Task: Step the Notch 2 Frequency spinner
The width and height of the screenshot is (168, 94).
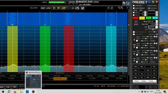Action: pyautogui.click(x=157, y=15)
